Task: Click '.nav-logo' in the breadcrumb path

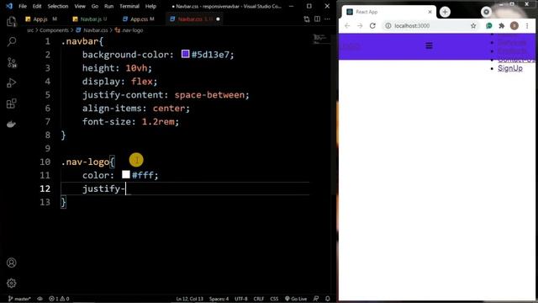Action: point(132,30)
